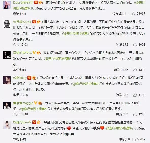
Task: Open 祝绪丹Bambi's profile avatar
Action: click(7, 125)
